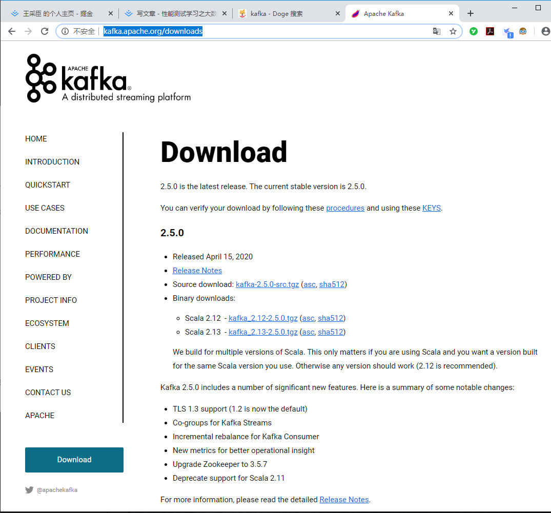Reload the Kafka downloads page

tap(44, 31)
